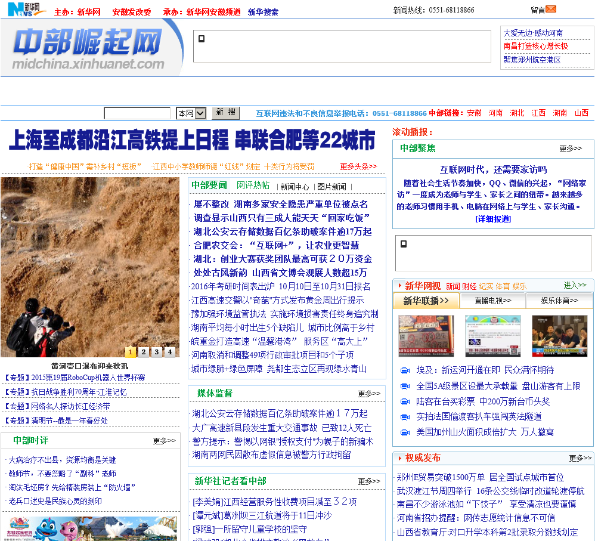Open 屡不整改 湖南多家安全隐患 article

coord(280,204)
